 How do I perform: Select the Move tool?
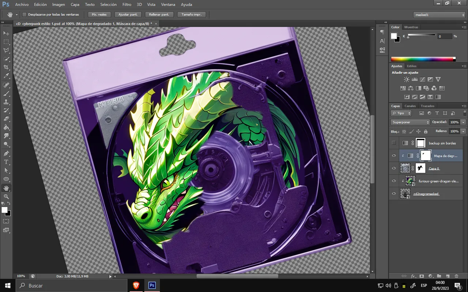(x=6, y=33)
